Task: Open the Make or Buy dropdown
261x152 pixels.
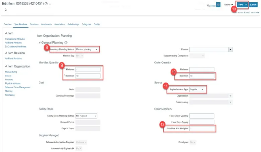Action: coord(79,56)
